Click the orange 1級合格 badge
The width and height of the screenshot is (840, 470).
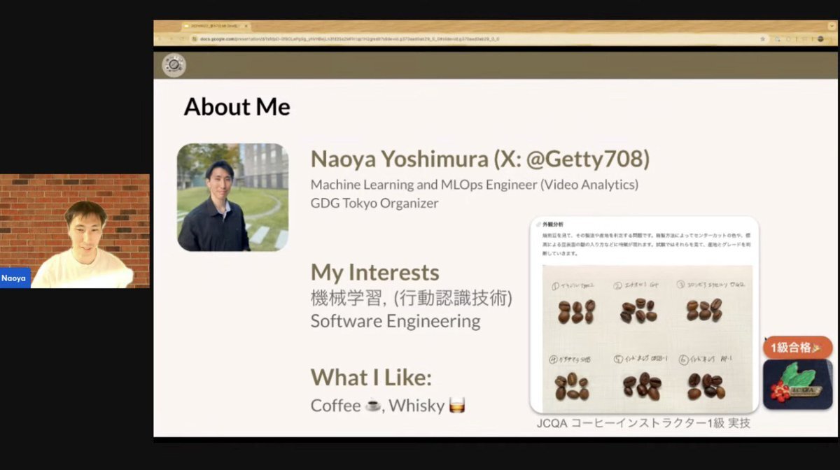[797, 347]
